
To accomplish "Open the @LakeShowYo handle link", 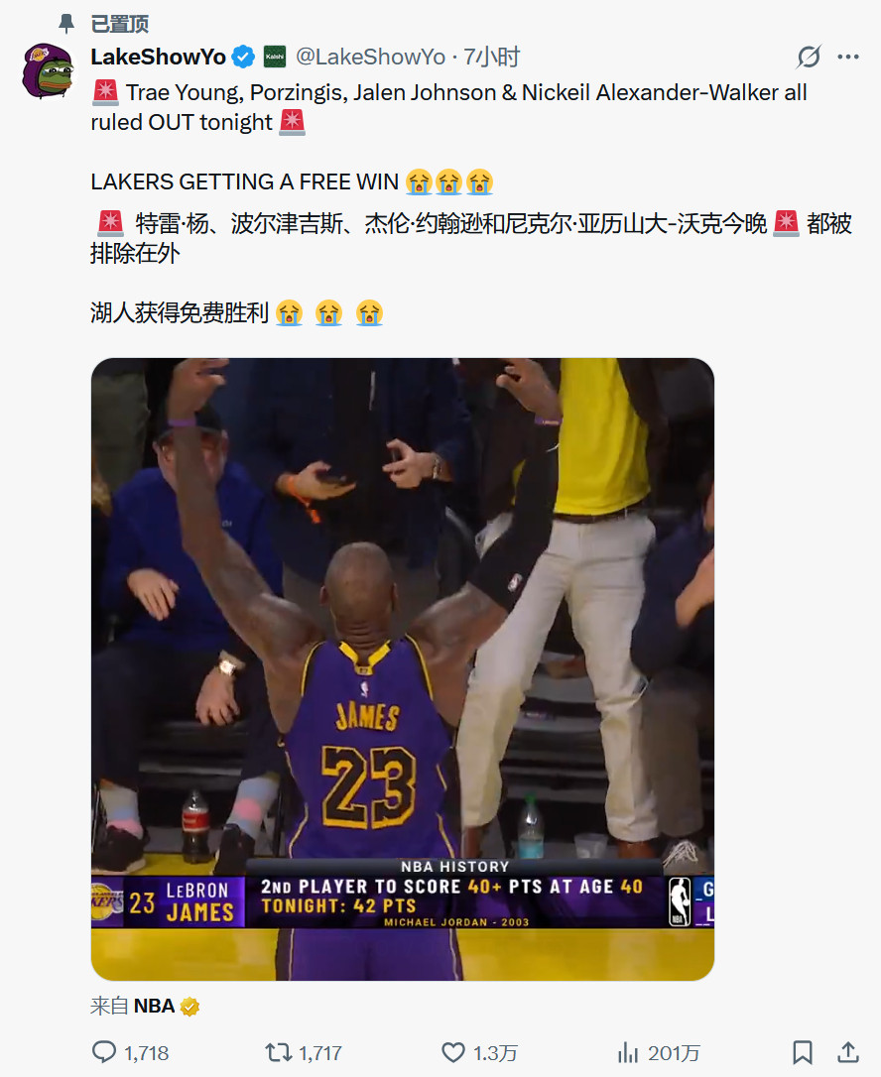I will pos(370,57).
